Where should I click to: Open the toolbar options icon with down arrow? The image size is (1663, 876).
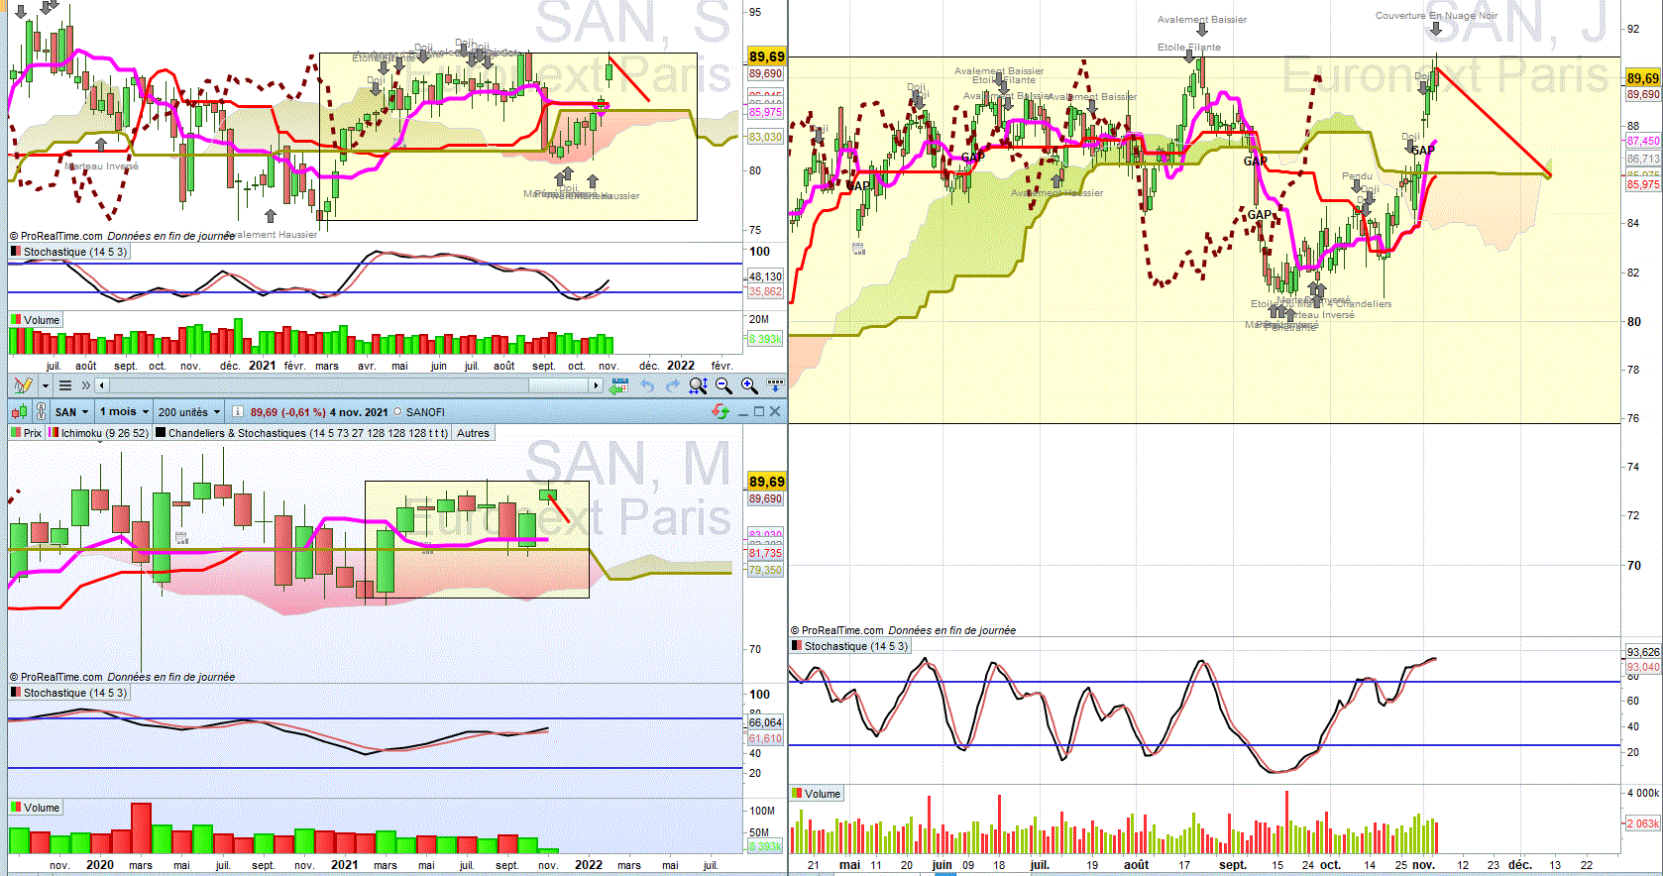coord(775,384)
